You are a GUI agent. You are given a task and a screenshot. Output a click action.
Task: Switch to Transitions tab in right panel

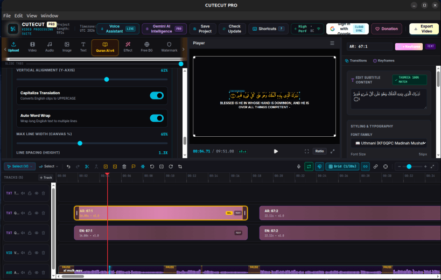click(x=356, y=61)
